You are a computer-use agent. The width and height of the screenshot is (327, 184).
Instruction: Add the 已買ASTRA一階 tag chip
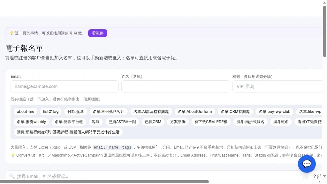122,122
